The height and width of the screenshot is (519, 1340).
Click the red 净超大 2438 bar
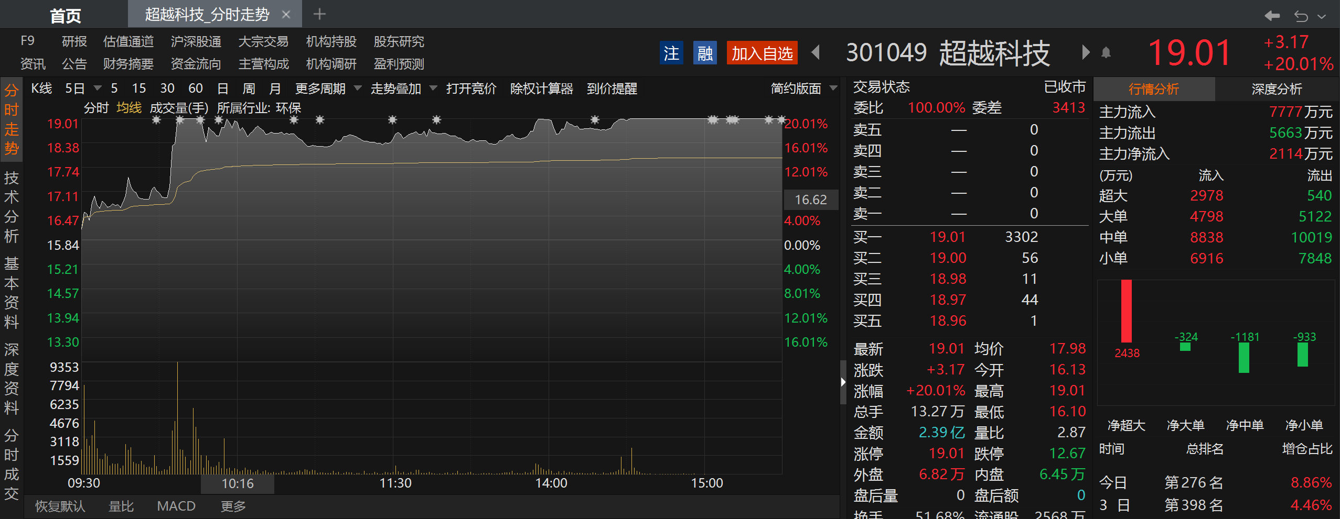click(1126, 311)
